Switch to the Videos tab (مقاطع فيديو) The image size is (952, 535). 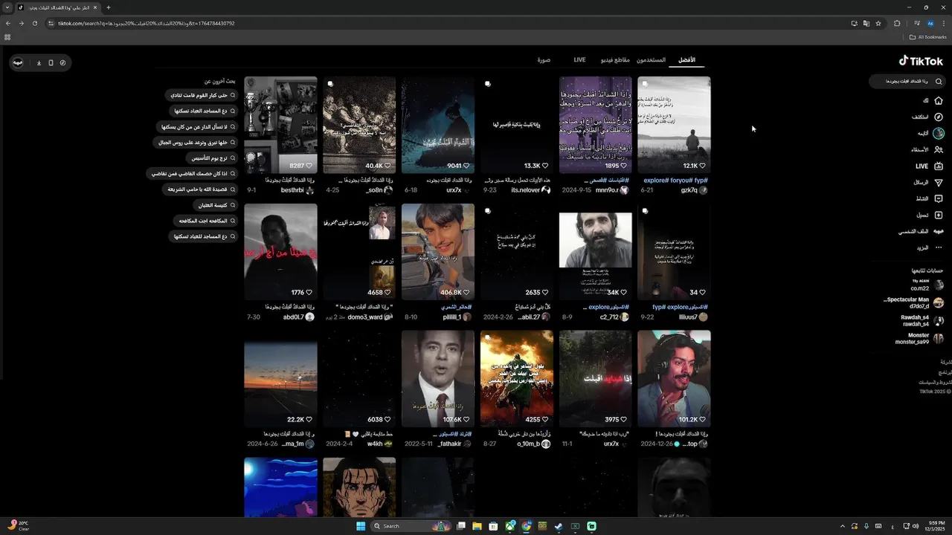point(615,59)
